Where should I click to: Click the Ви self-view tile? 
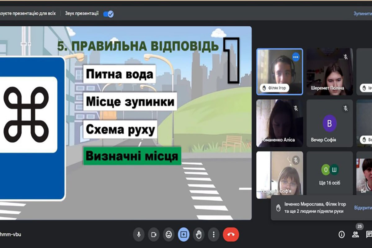[x=364, y=173]
